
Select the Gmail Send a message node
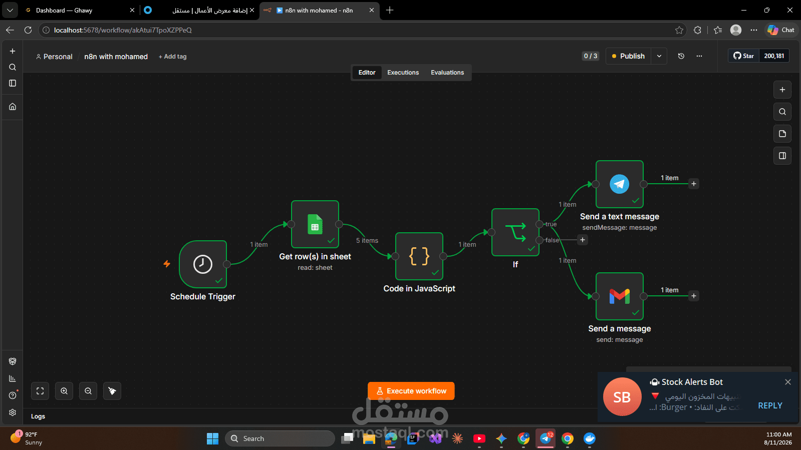[620, 296]
